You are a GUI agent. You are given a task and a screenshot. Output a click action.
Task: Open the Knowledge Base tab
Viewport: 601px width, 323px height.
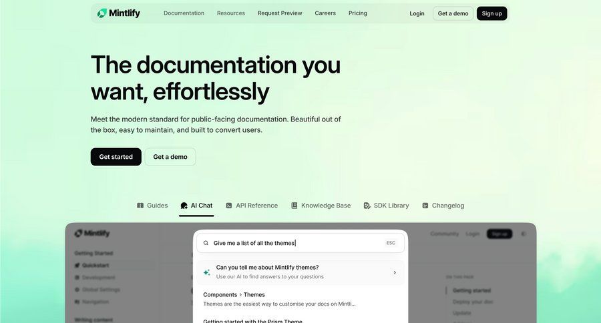321,206
